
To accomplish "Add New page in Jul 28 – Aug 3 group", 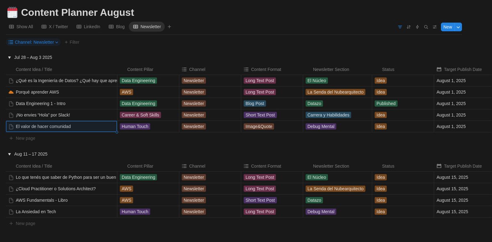I will (x=22, y=138).
